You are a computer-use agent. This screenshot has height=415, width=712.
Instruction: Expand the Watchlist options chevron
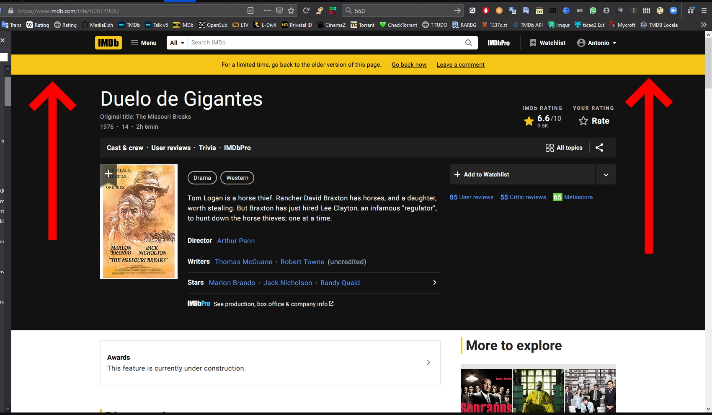[606, 174]
